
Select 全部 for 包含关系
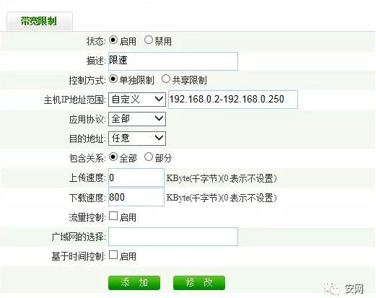point(113,157)
